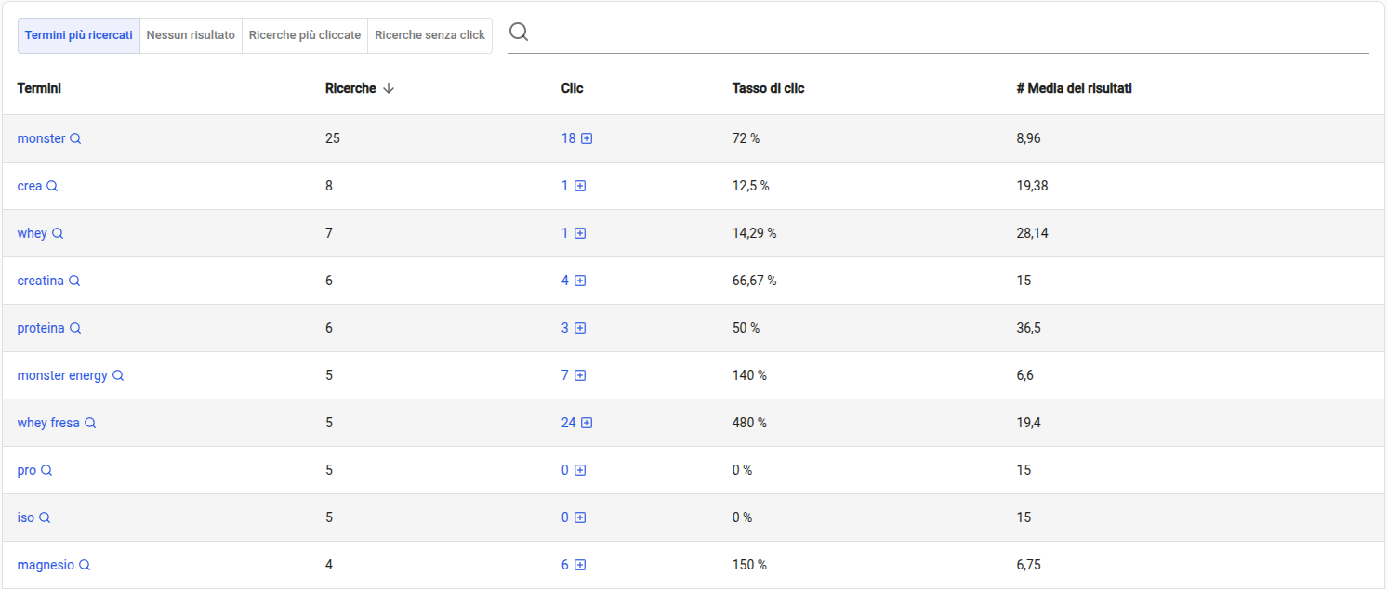Expand click details for crea row
The width and height of the screenshot is (1387, 589).
click(x=580, y=186)
